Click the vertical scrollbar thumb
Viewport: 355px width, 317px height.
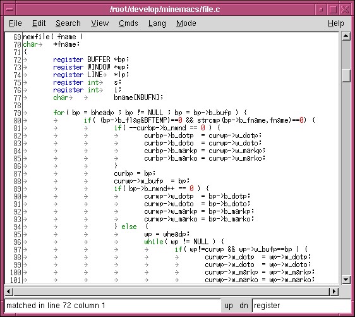(x=346, y=75)
